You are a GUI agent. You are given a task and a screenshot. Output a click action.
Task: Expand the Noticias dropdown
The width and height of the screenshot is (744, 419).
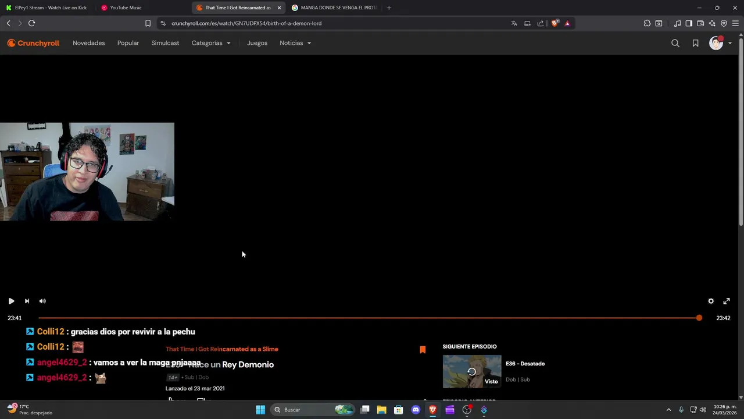[295, 43]
